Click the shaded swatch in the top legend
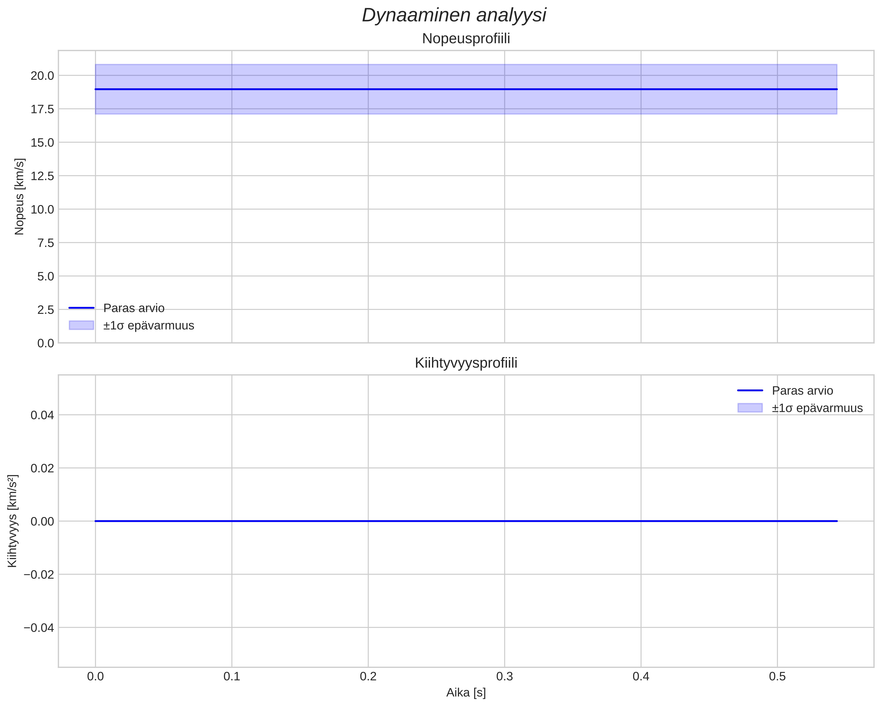The width and height of the screenshot is (881, 706). (81, 325)
